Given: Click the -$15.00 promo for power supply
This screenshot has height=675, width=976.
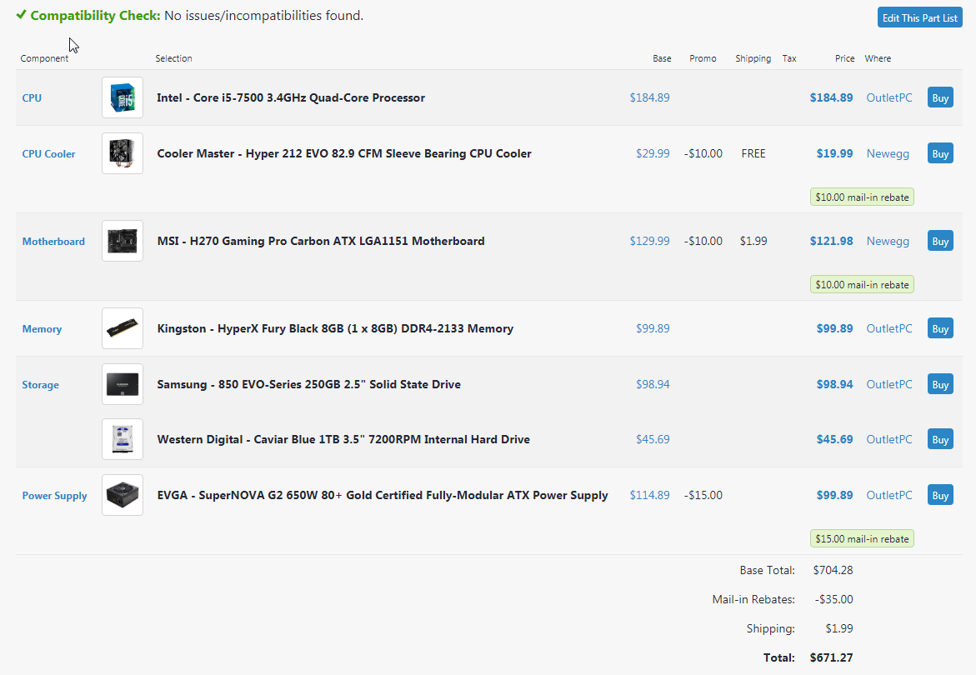Looking at the screenshot, I should [703, 495].
